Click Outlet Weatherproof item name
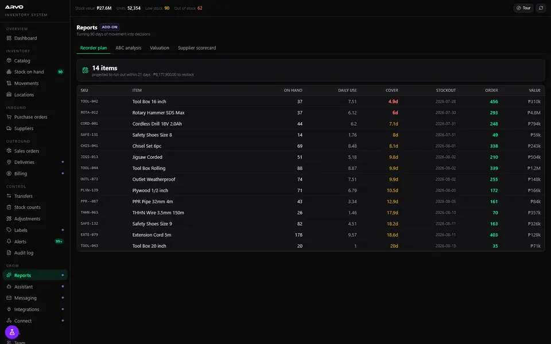The width and height of the screenshot is (551, 344). pyautogui.click(x=154, y=179)
